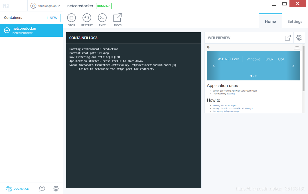Click netcoredocker title in header
This screenshot has height=194, width=308.
pyautogui.click(x=80, y=6)
